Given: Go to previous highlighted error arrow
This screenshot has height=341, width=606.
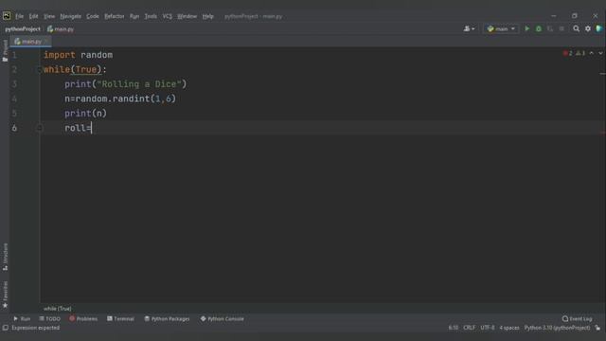Looking at the screenshot, I should click(591, 53).
